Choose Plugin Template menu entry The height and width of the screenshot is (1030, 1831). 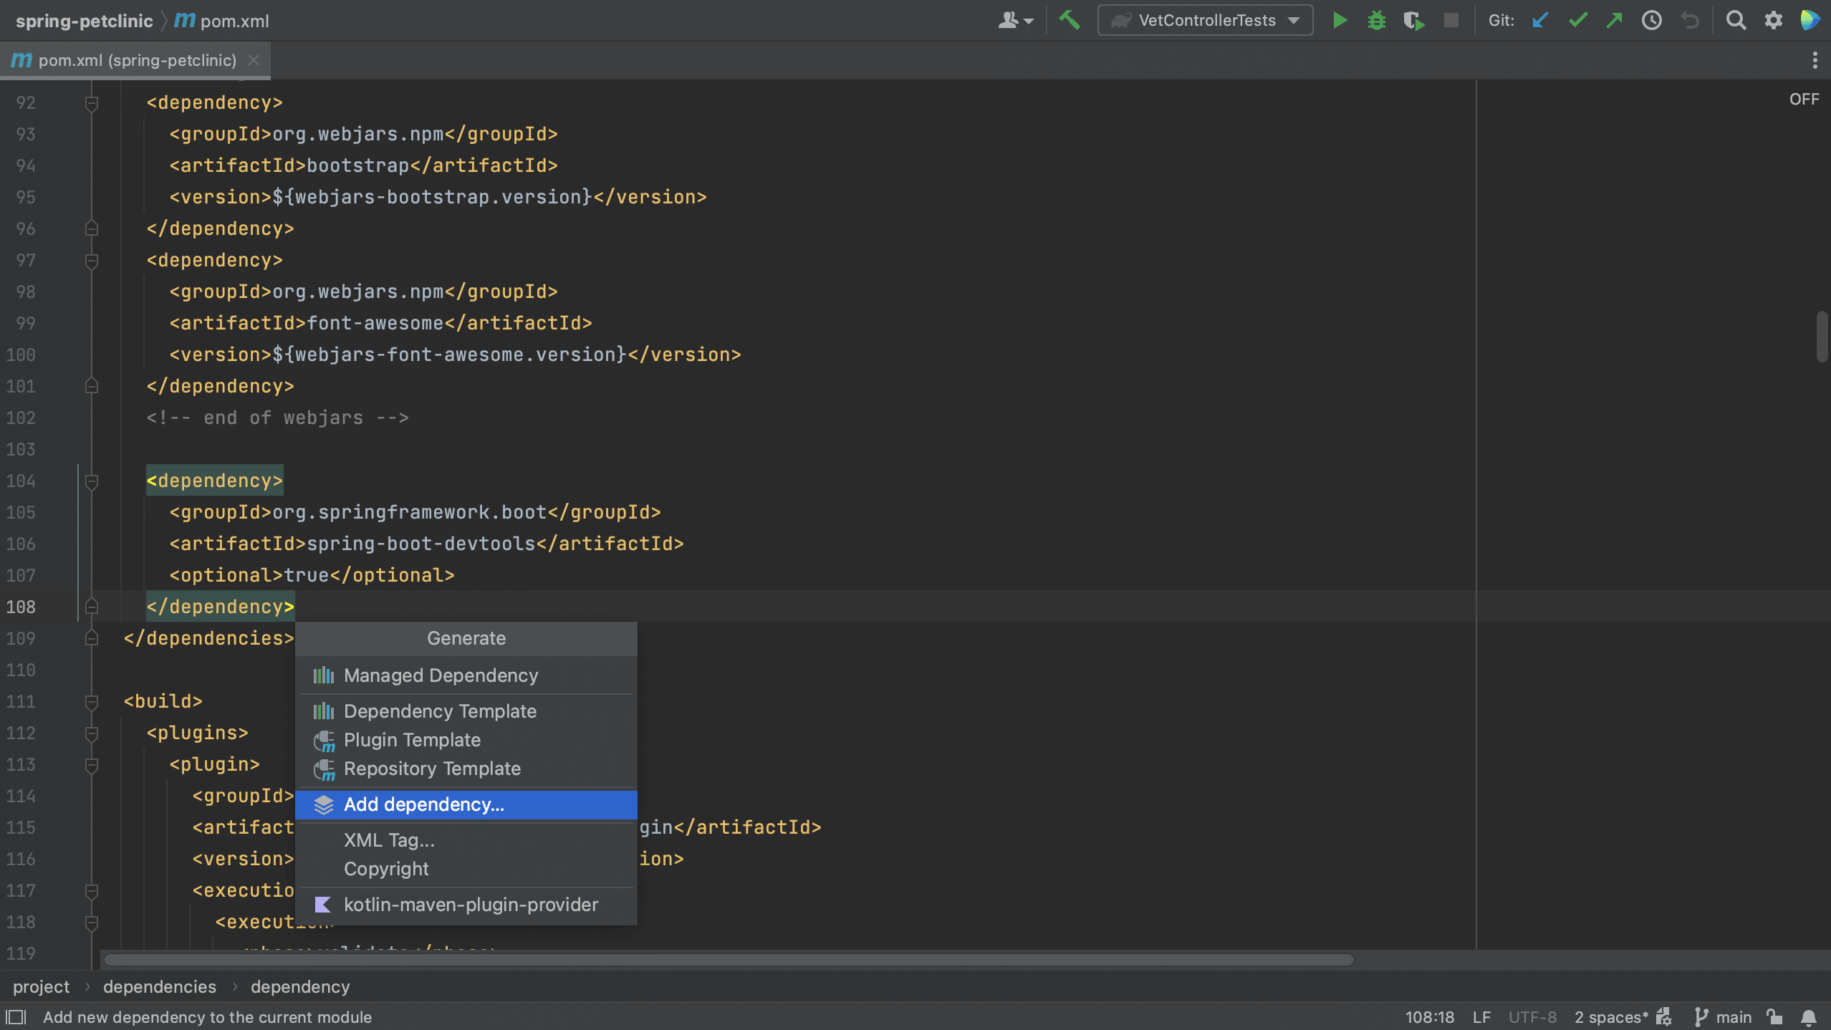pos(466,740)
